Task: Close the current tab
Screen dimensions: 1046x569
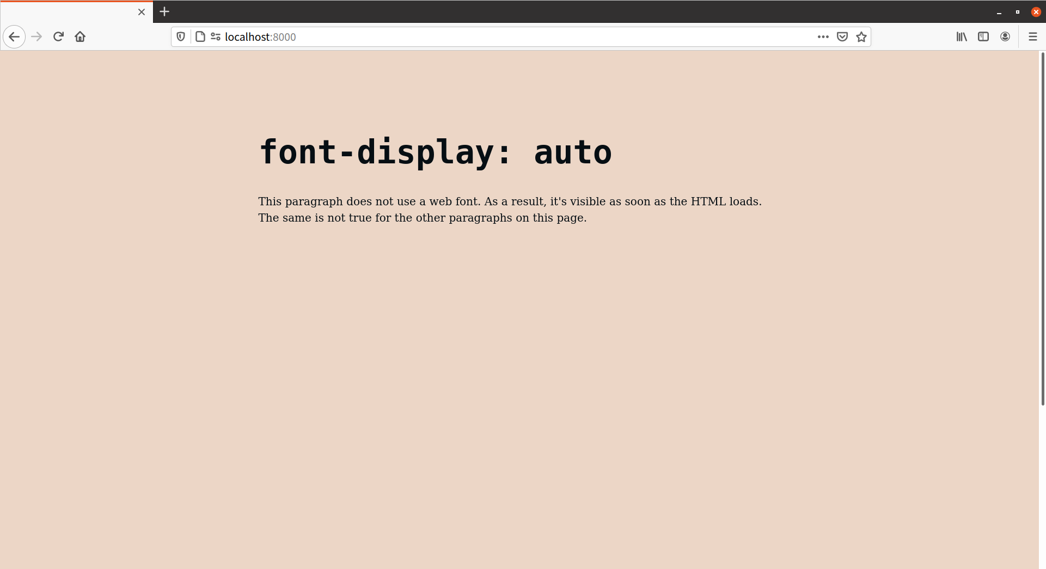Action: [x=141, y=11]
